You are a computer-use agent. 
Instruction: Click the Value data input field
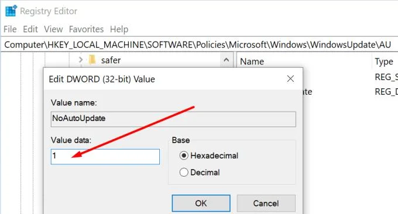[105, 157]
